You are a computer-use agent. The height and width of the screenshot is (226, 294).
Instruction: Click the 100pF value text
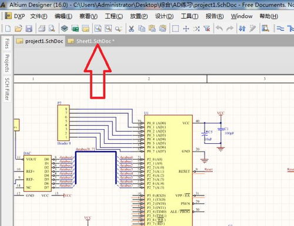tap(229, 133)
